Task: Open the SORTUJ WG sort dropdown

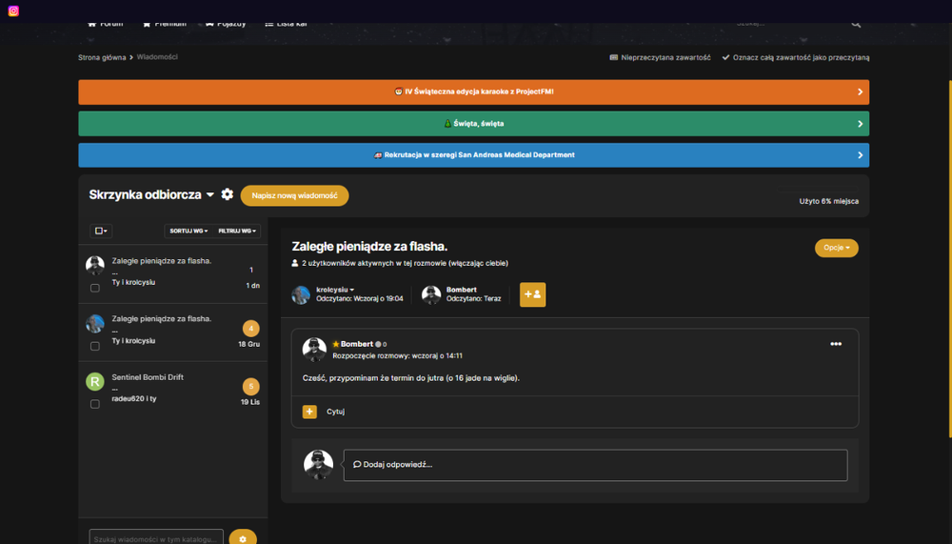Action: pos(188,231)
